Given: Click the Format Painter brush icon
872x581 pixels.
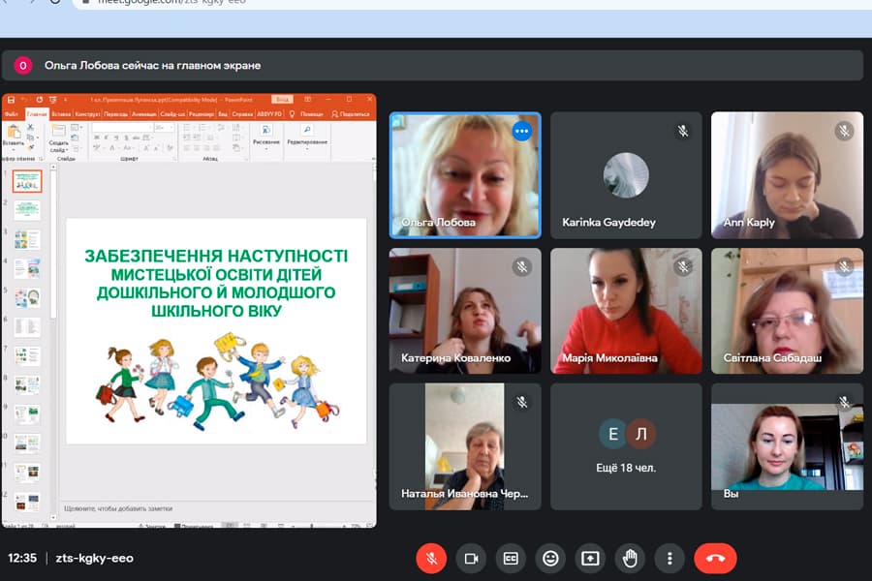Looking at the screenshot, I should tap(30, 148).
